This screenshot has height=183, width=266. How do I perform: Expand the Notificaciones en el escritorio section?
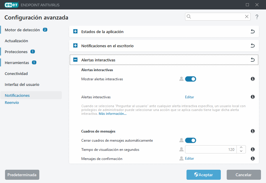coord(75,46)
